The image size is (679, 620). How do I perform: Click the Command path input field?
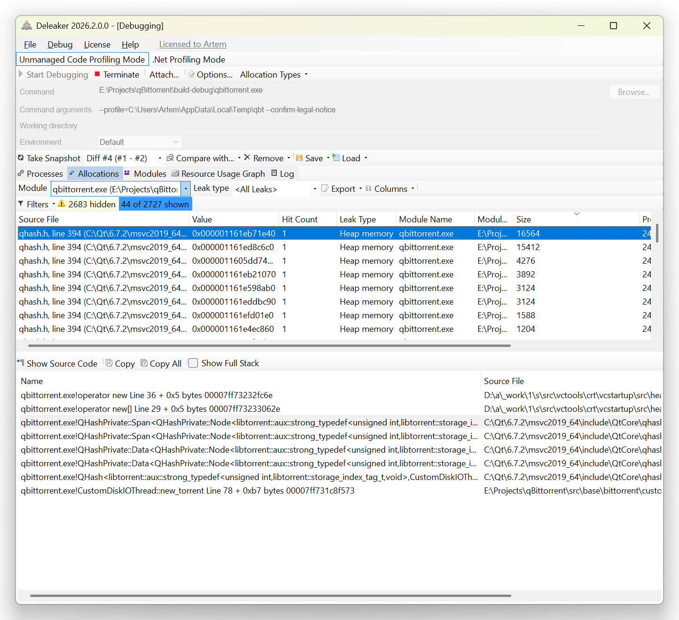351,90
